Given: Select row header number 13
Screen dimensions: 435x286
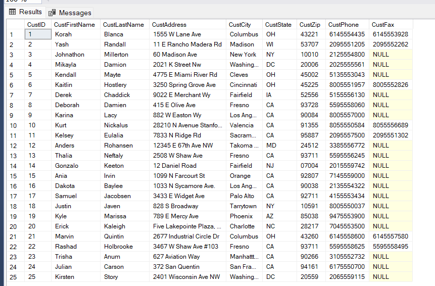Looking at the screenshot, I should coord(16,156).
